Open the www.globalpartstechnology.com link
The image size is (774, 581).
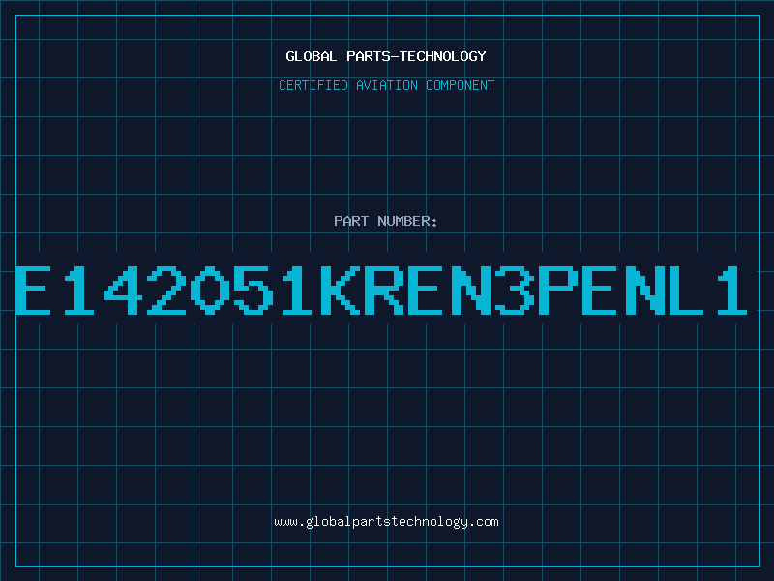coord(386,522)
